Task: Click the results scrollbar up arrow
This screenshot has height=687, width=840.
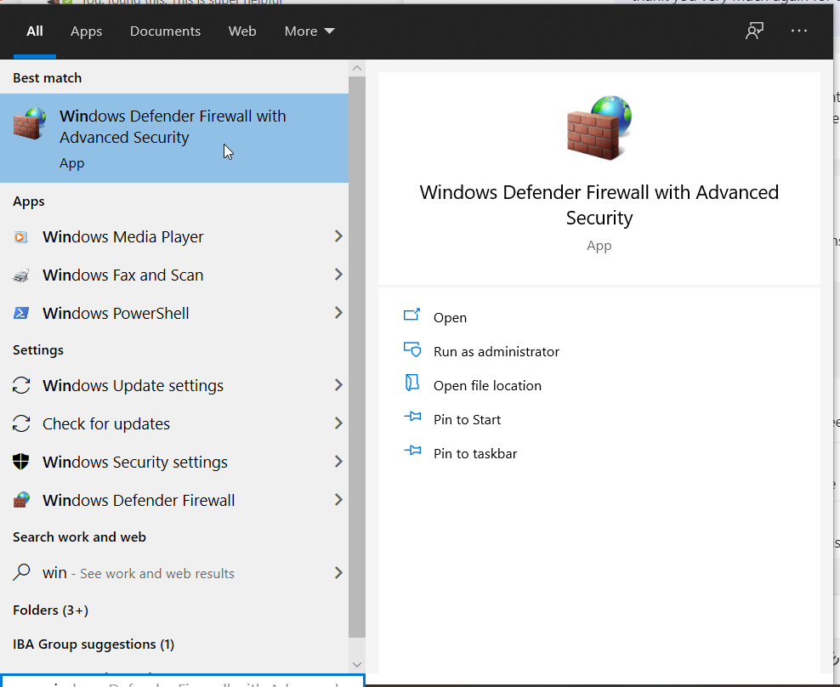Action: tap(357, 68)
